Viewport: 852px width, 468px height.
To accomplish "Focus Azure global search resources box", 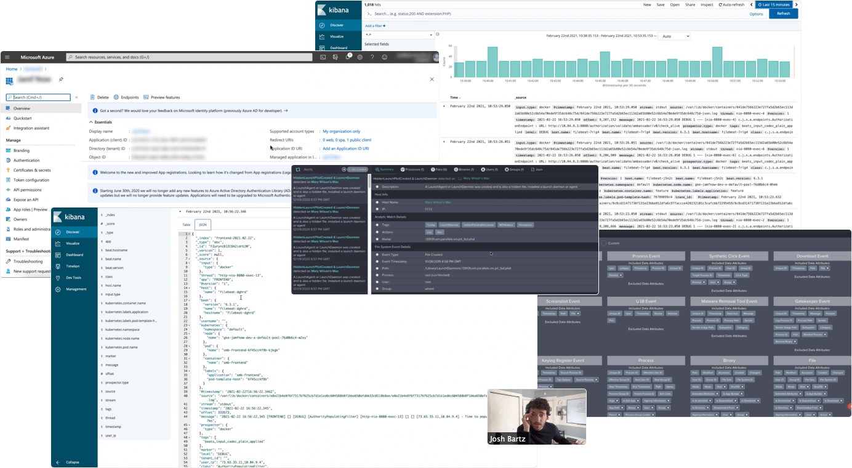I will [188, 57].
